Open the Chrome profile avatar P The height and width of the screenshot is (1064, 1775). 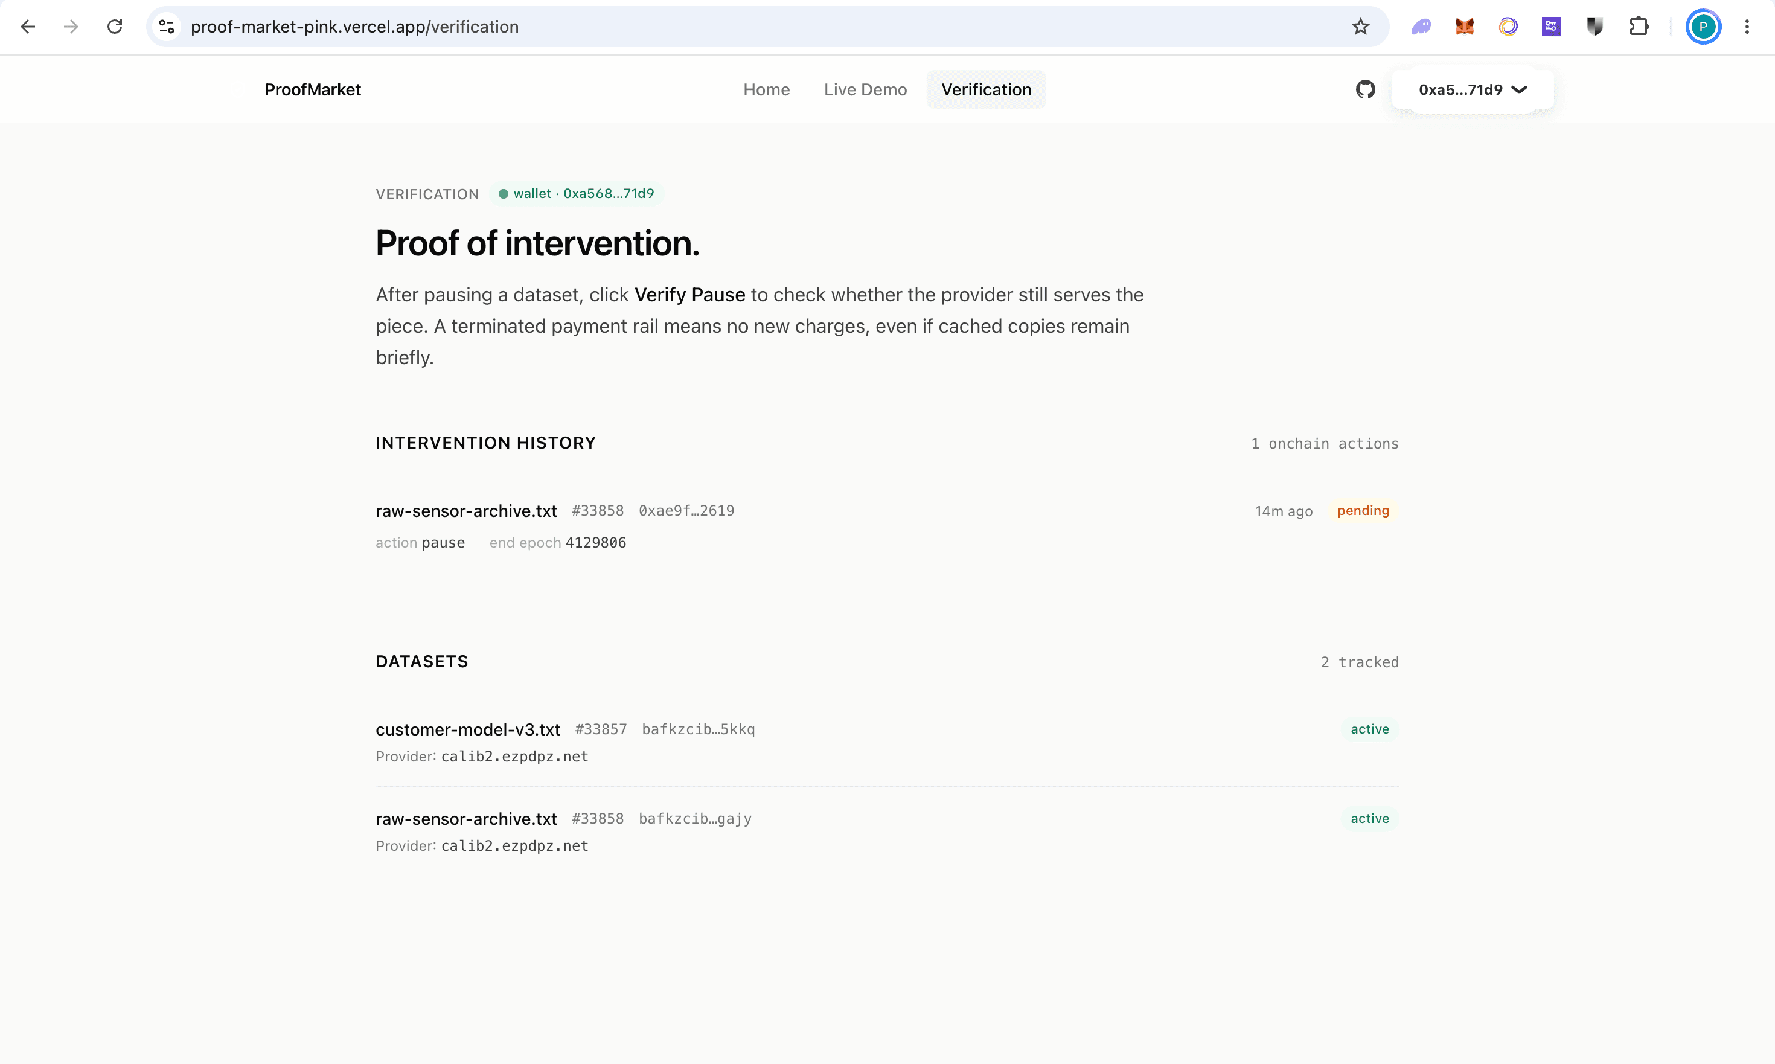pos(1703,27)
